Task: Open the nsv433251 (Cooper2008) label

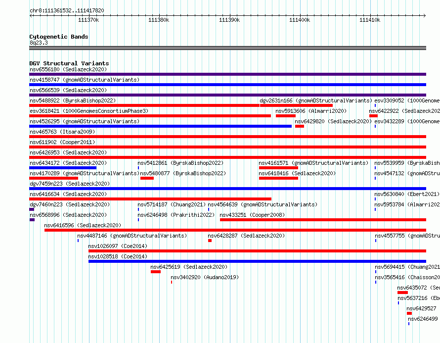Action: (x=252, y=215)
